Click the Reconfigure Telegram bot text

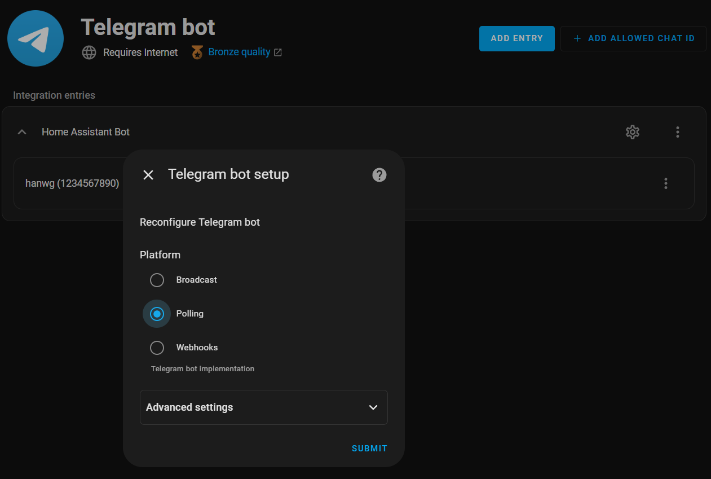pyautogui.click(x=200, y=222)
